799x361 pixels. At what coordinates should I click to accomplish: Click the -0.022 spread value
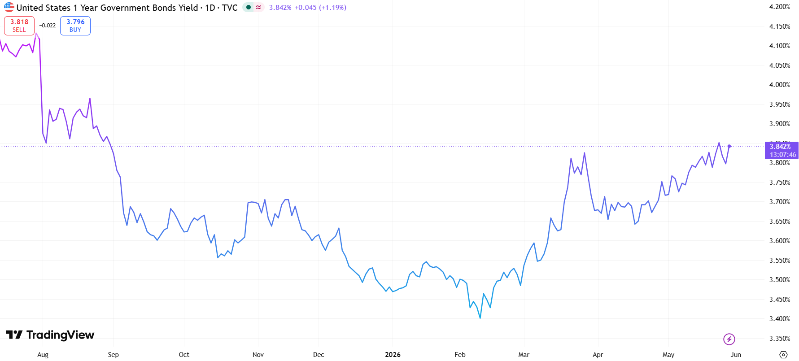pyautogui.click(x=48, y=26)
